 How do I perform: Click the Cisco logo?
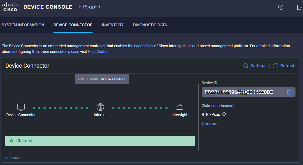pos(10,7)
